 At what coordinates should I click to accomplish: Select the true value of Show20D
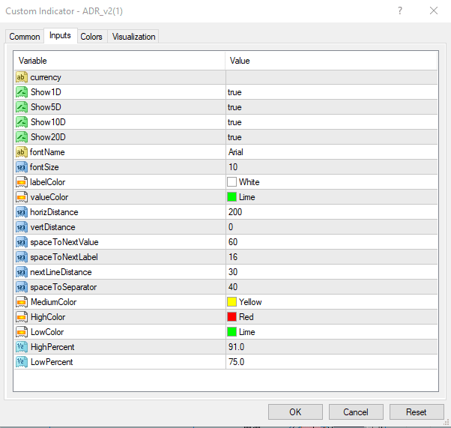(234, 137)
